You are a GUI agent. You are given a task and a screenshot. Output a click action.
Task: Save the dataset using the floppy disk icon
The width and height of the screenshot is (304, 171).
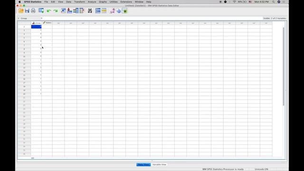[27, 10]
